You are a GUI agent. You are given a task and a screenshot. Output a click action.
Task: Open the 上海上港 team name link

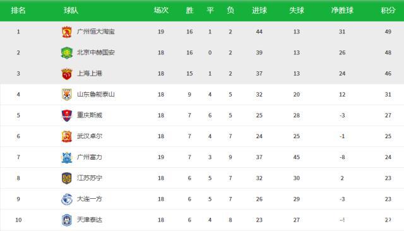(90, 74)
